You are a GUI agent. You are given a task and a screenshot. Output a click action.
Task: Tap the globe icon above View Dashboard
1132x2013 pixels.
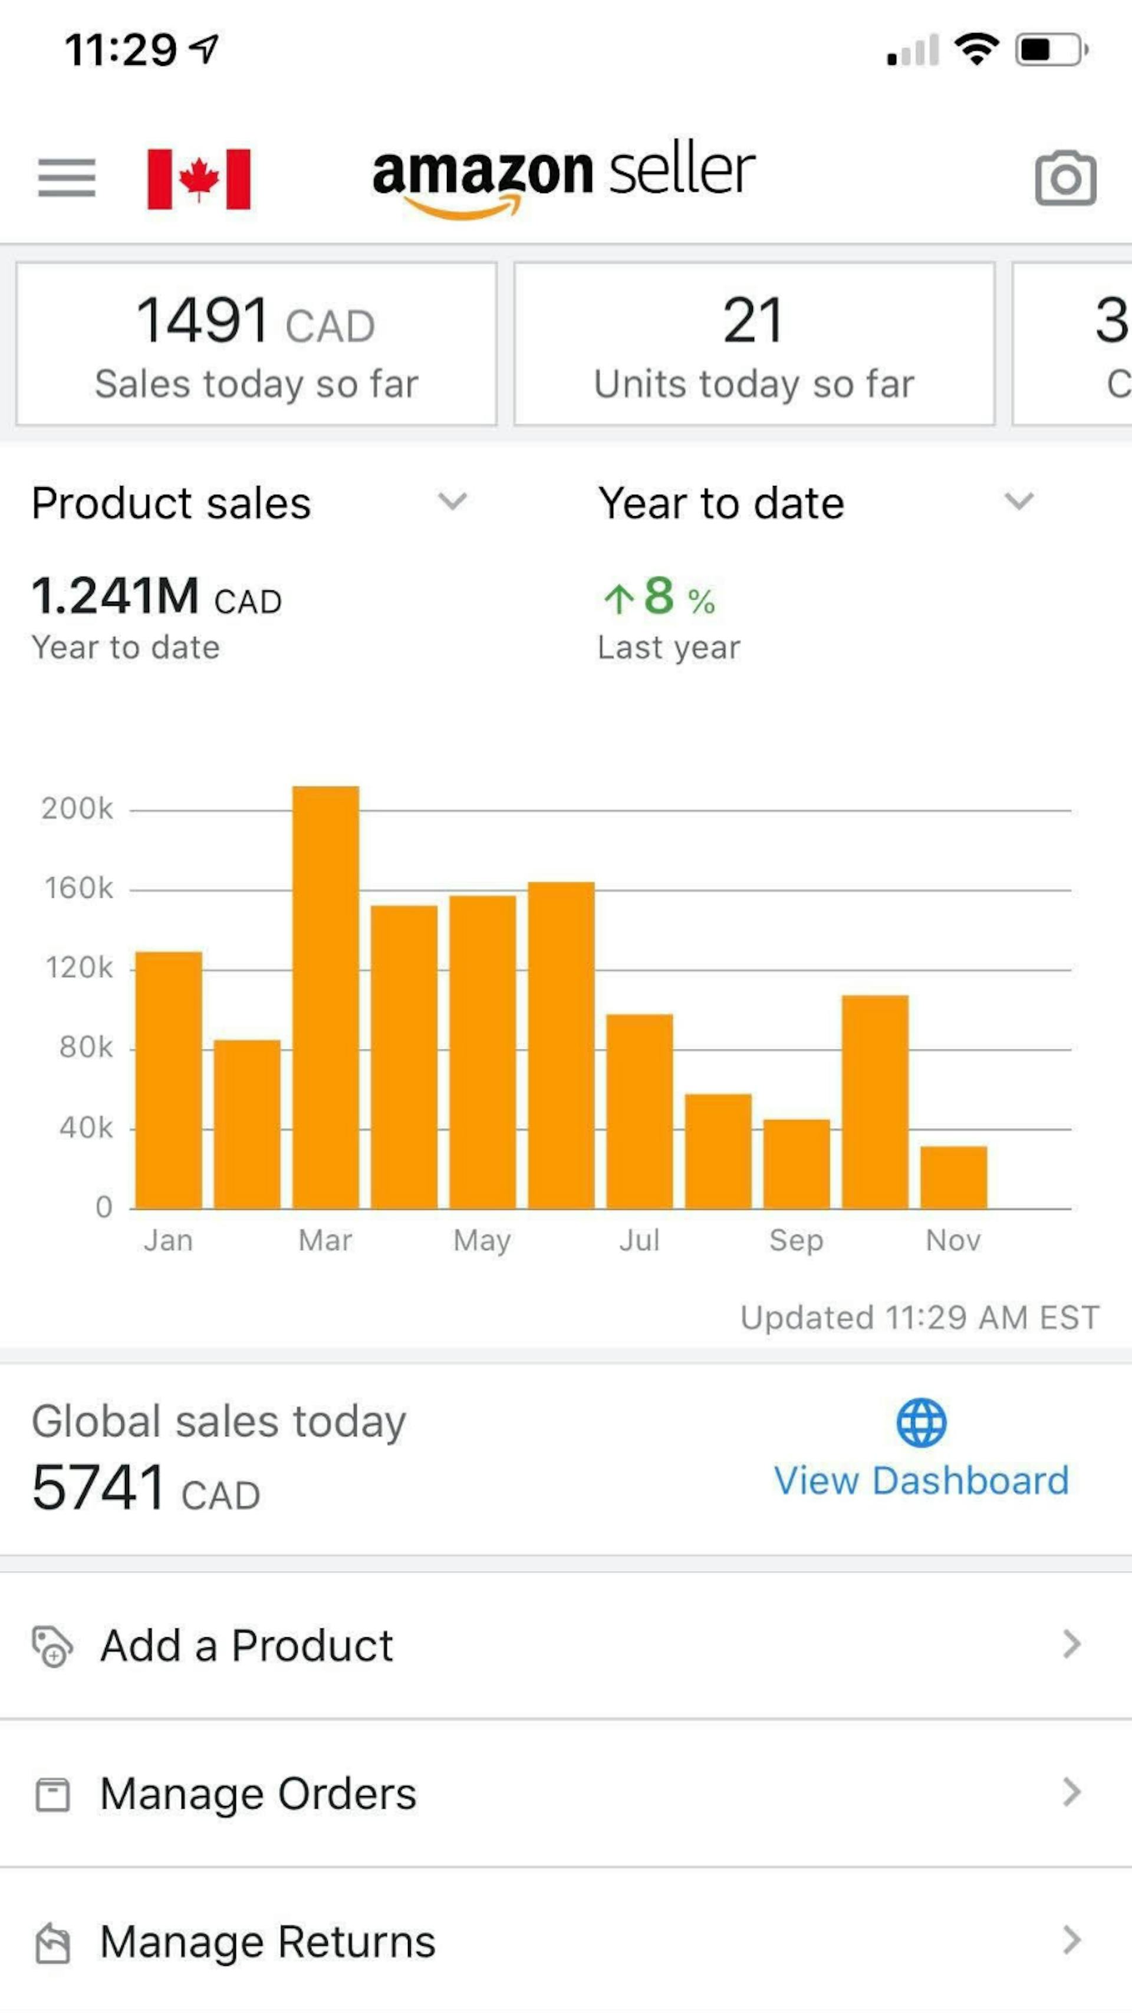[921, 1422]
